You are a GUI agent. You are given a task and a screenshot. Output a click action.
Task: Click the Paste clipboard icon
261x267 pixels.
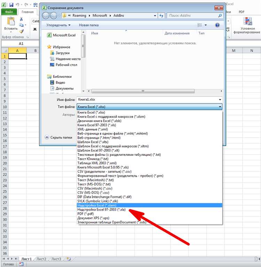[11, 22]
